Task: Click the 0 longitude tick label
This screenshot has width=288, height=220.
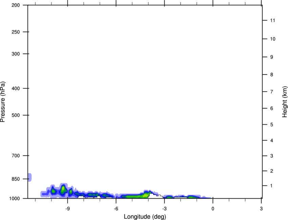Action: pyautogui.click(x=213, y=209)
